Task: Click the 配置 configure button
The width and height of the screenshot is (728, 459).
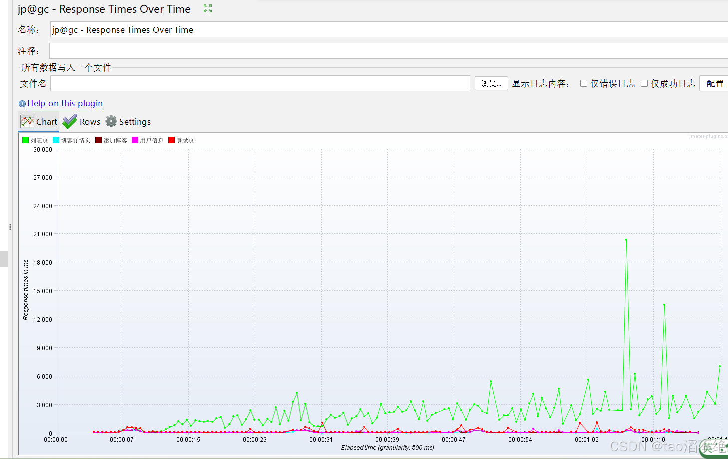Action: 714,83
